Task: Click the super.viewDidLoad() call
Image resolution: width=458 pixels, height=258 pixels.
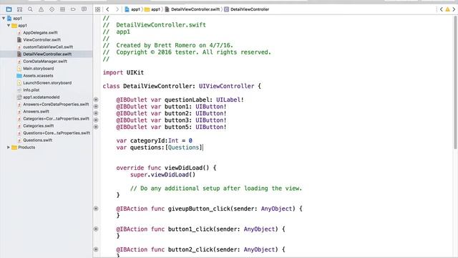Action: (162, 175)
